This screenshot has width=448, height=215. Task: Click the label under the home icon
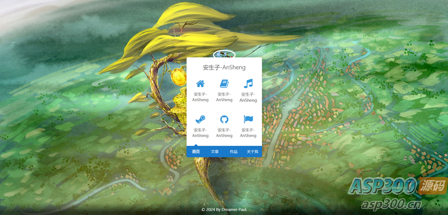coord(200,97)
